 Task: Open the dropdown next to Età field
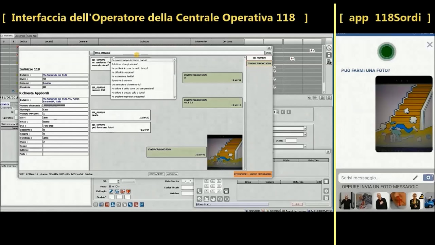click(x=128, y=181)
